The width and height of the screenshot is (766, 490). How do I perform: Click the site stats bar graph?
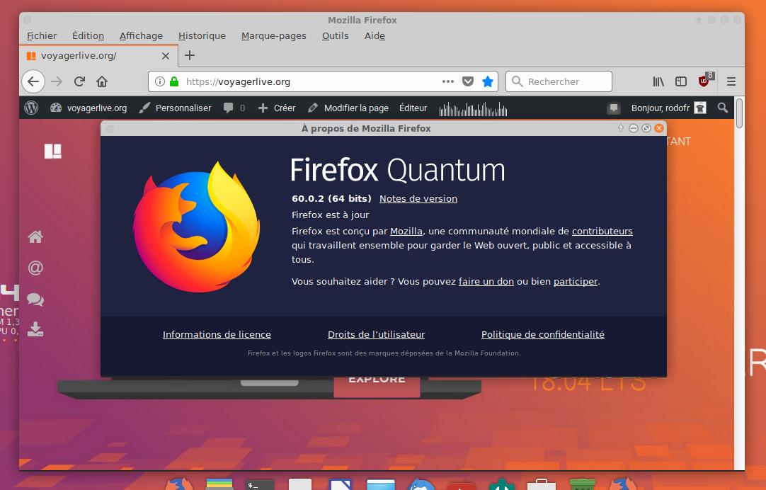point(473,109)
